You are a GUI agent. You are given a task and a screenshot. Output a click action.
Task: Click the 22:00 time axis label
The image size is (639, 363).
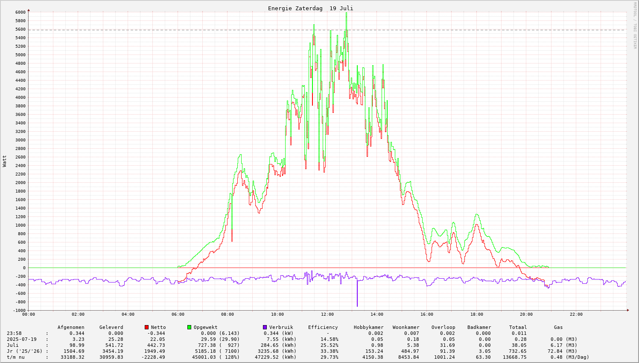(576, 314)
